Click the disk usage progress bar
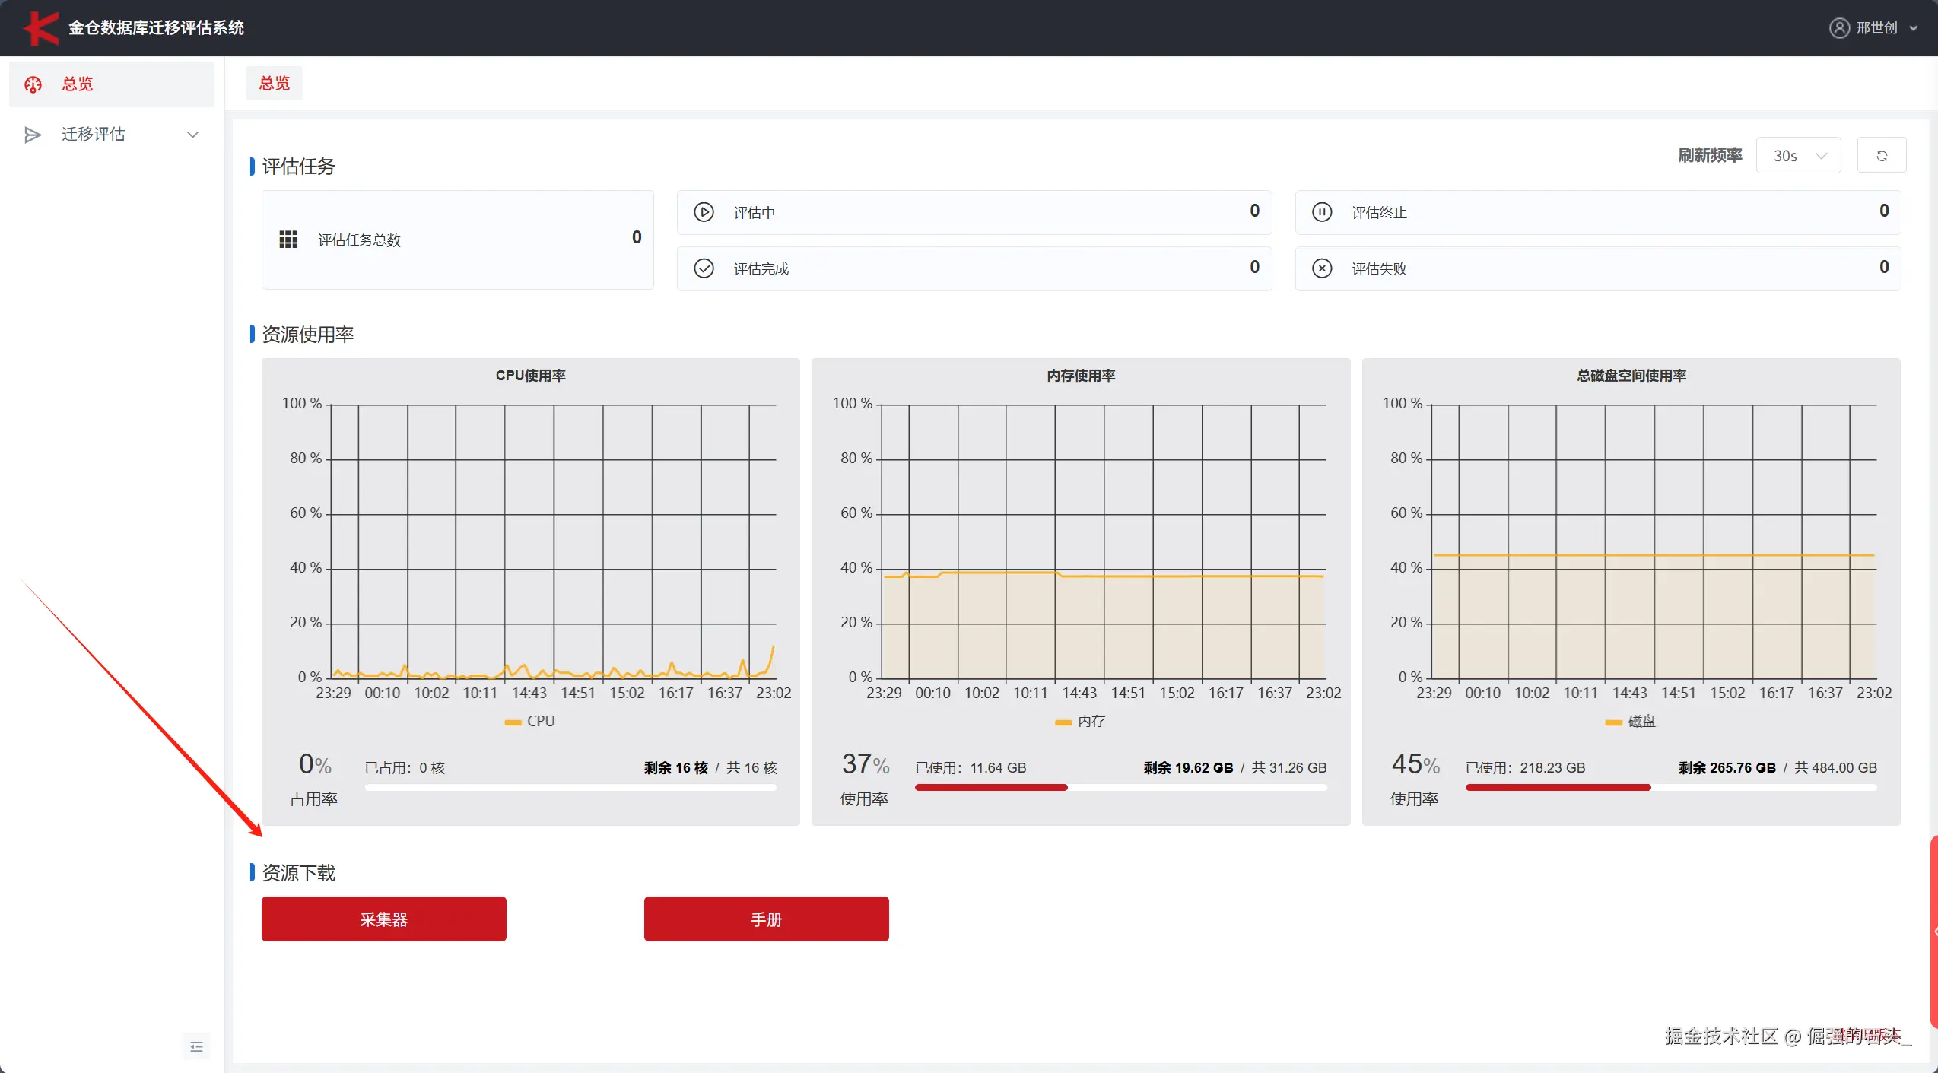Viewport: 1938px width, 1073px height. point(1671,788)
